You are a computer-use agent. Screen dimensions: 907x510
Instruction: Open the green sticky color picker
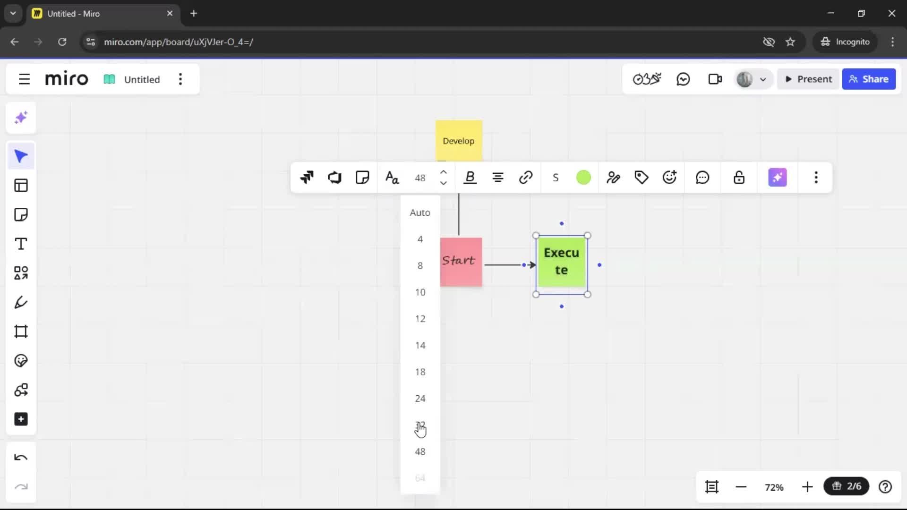coord(583,178)
